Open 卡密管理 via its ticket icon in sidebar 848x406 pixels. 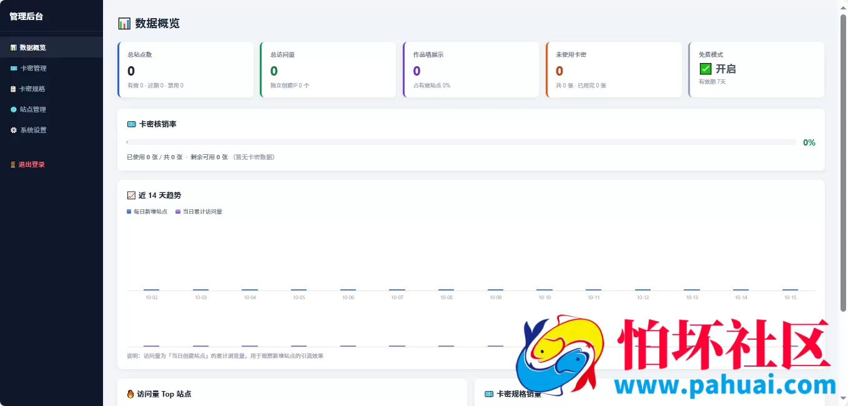(14, 68)
